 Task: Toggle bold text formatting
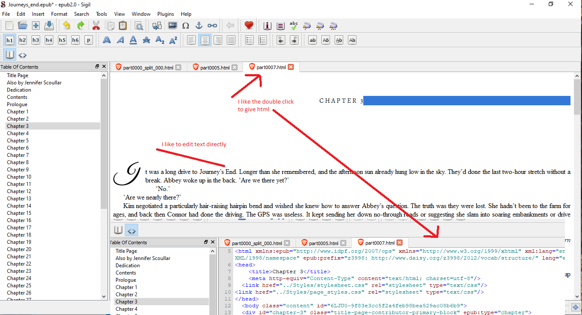(x=107, y=40)
